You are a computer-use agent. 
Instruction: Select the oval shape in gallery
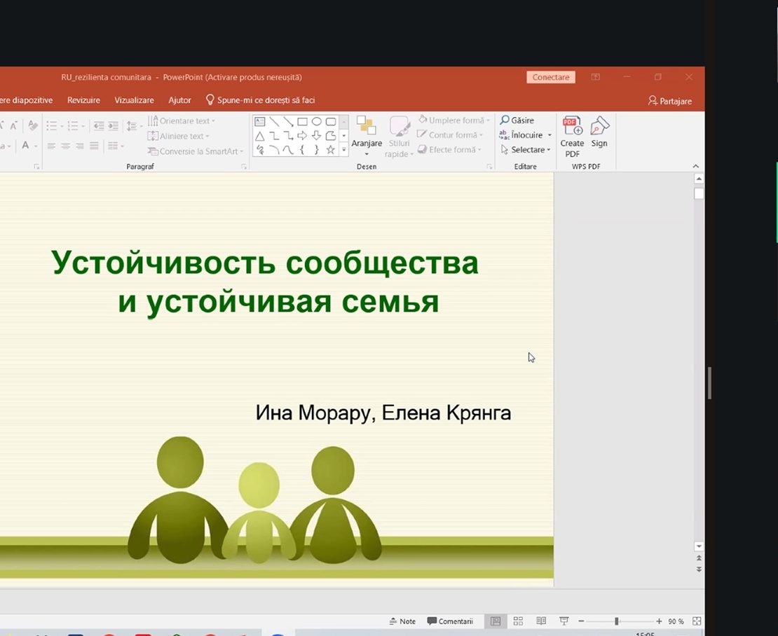tap(316, 121)
